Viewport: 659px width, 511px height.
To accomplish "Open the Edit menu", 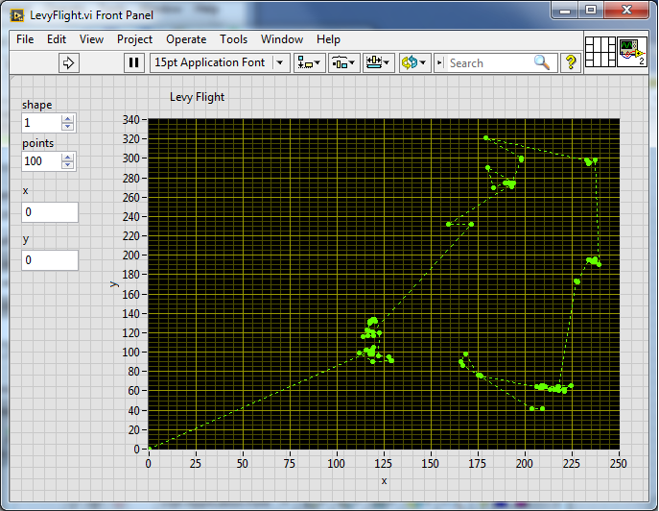I will click(57, 39).
